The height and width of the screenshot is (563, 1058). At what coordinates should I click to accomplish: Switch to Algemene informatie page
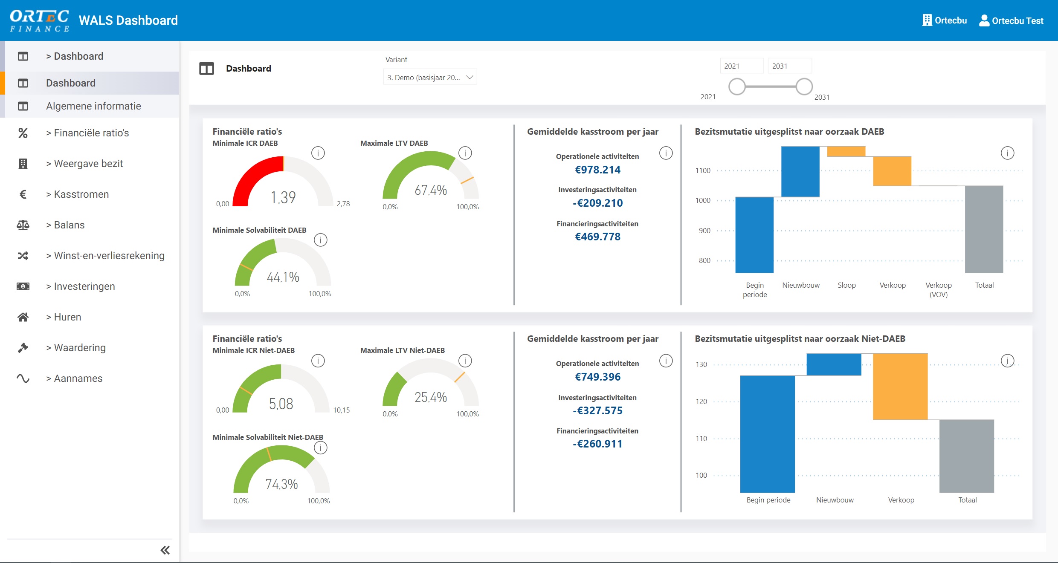coord(93,106)
